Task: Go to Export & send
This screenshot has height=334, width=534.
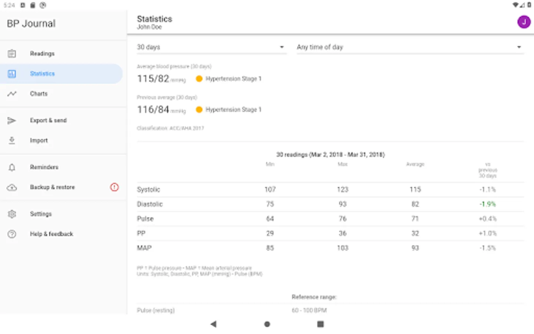Action: tap(48, 120)
